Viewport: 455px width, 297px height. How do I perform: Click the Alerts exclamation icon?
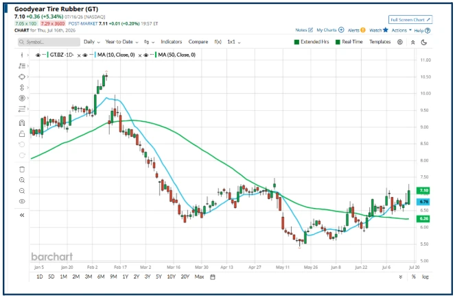pos(363,30)
